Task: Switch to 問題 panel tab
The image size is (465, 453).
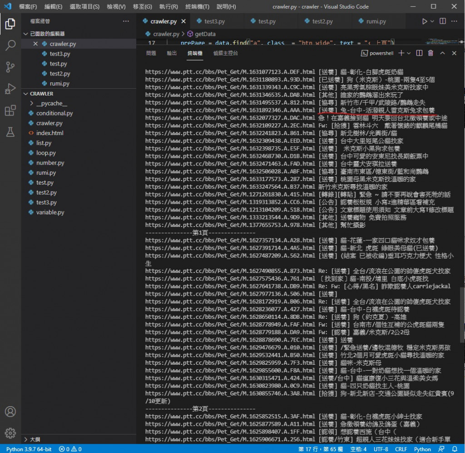Action: [x=151, y=53]
